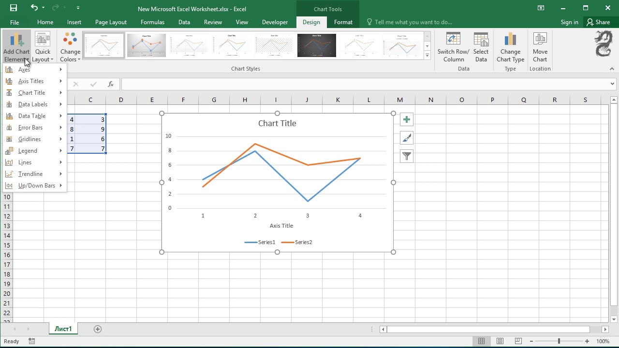
Task: Switch to Normal view in the status bar
Action: pyautogui.click(x=481, y=341)
